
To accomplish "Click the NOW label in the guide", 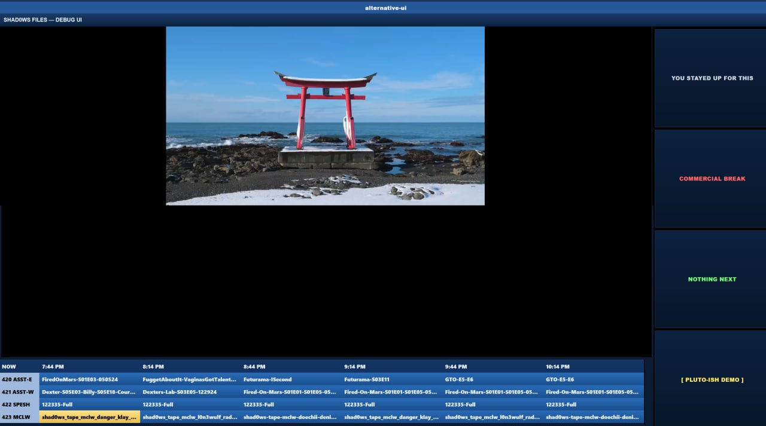I will point(10,366).
